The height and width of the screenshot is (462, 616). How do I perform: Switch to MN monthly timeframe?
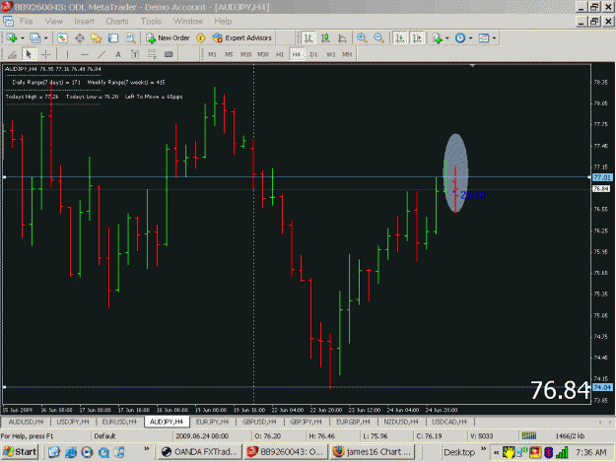(347, 54)
